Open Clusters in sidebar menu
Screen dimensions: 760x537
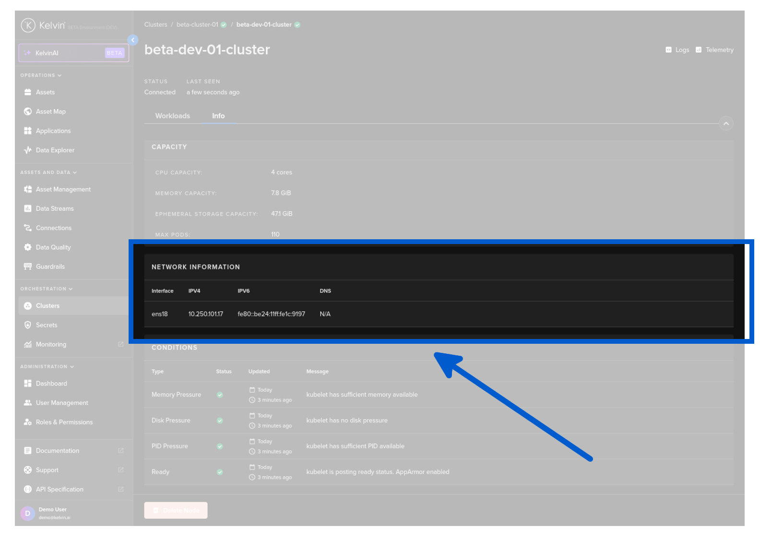[47, 306]
